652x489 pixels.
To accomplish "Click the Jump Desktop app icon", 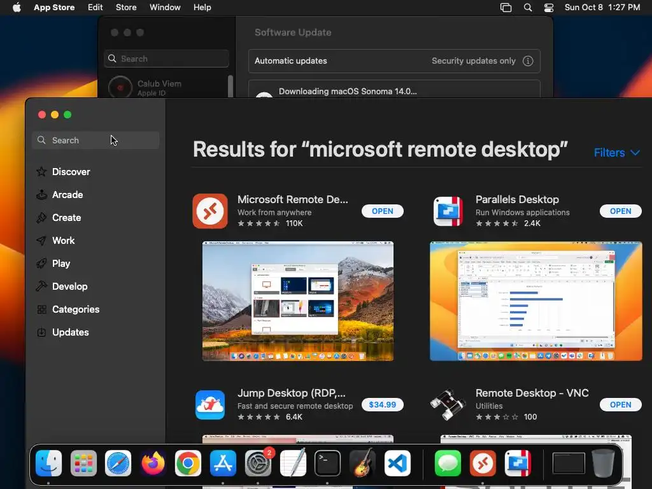I will pyautogui.click(x=210, y=404).
